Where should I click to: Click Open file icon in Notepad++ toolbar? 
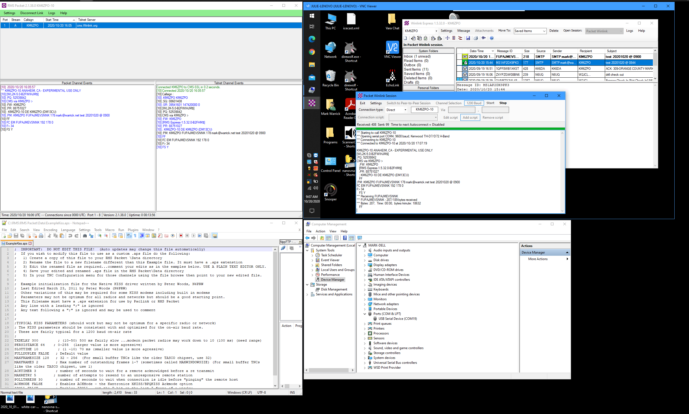pyautogui.click(x=10, y=236)
